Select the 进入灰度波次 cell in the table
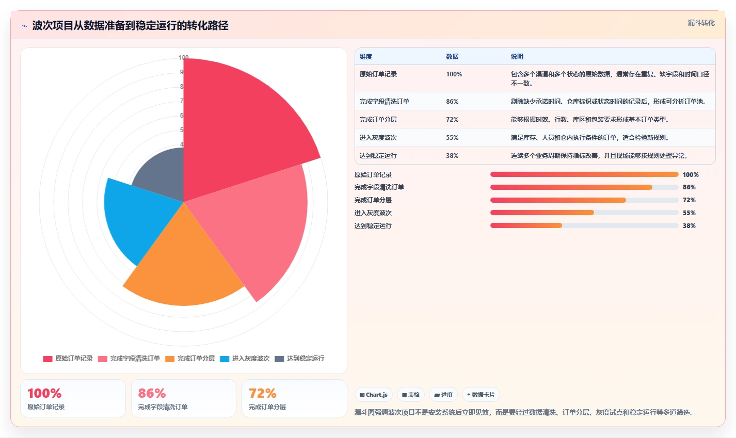 click(378, 138)
